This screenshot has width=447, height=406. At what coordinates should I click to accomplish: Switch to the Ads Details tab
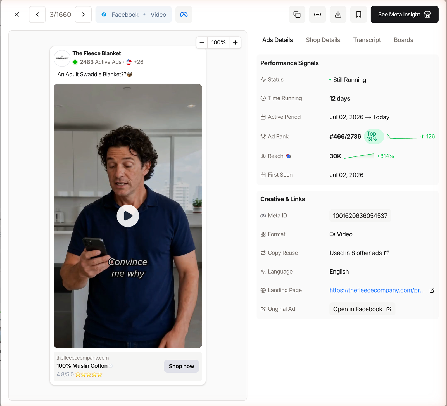click(277, 40)
